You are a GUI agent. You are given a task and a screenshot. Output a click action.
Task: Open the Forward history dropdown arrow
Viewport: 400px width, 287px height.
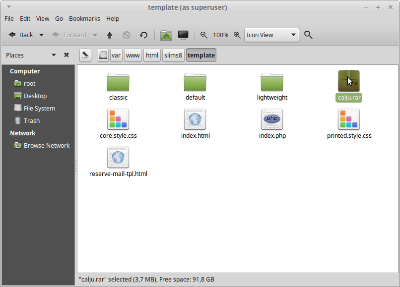pos(95,35)
